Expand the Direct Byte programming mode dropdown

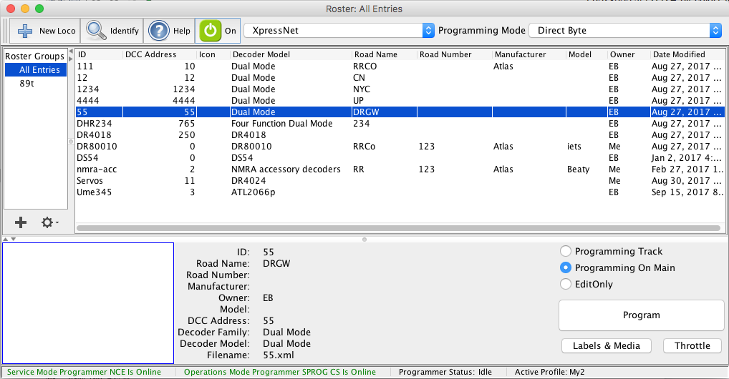pyautogui.click(x=624, y=31)
